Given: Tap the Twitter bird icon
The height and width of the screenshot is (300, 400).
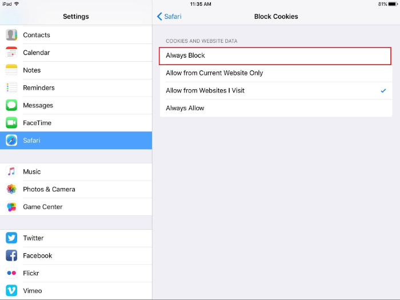Looking at the screenshot, I should 11,238.
